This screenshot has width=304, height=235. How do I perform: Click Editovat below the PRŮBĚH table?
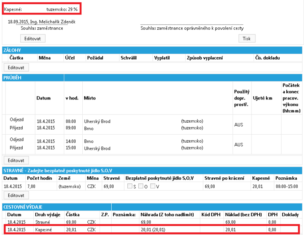16,160
